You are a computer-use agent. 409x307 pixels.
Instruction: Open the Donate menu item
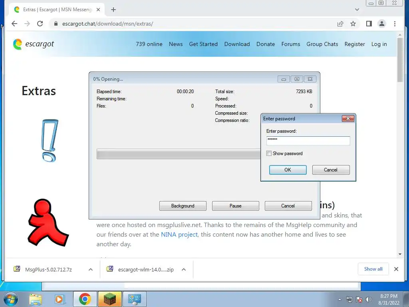click(266, 44)
